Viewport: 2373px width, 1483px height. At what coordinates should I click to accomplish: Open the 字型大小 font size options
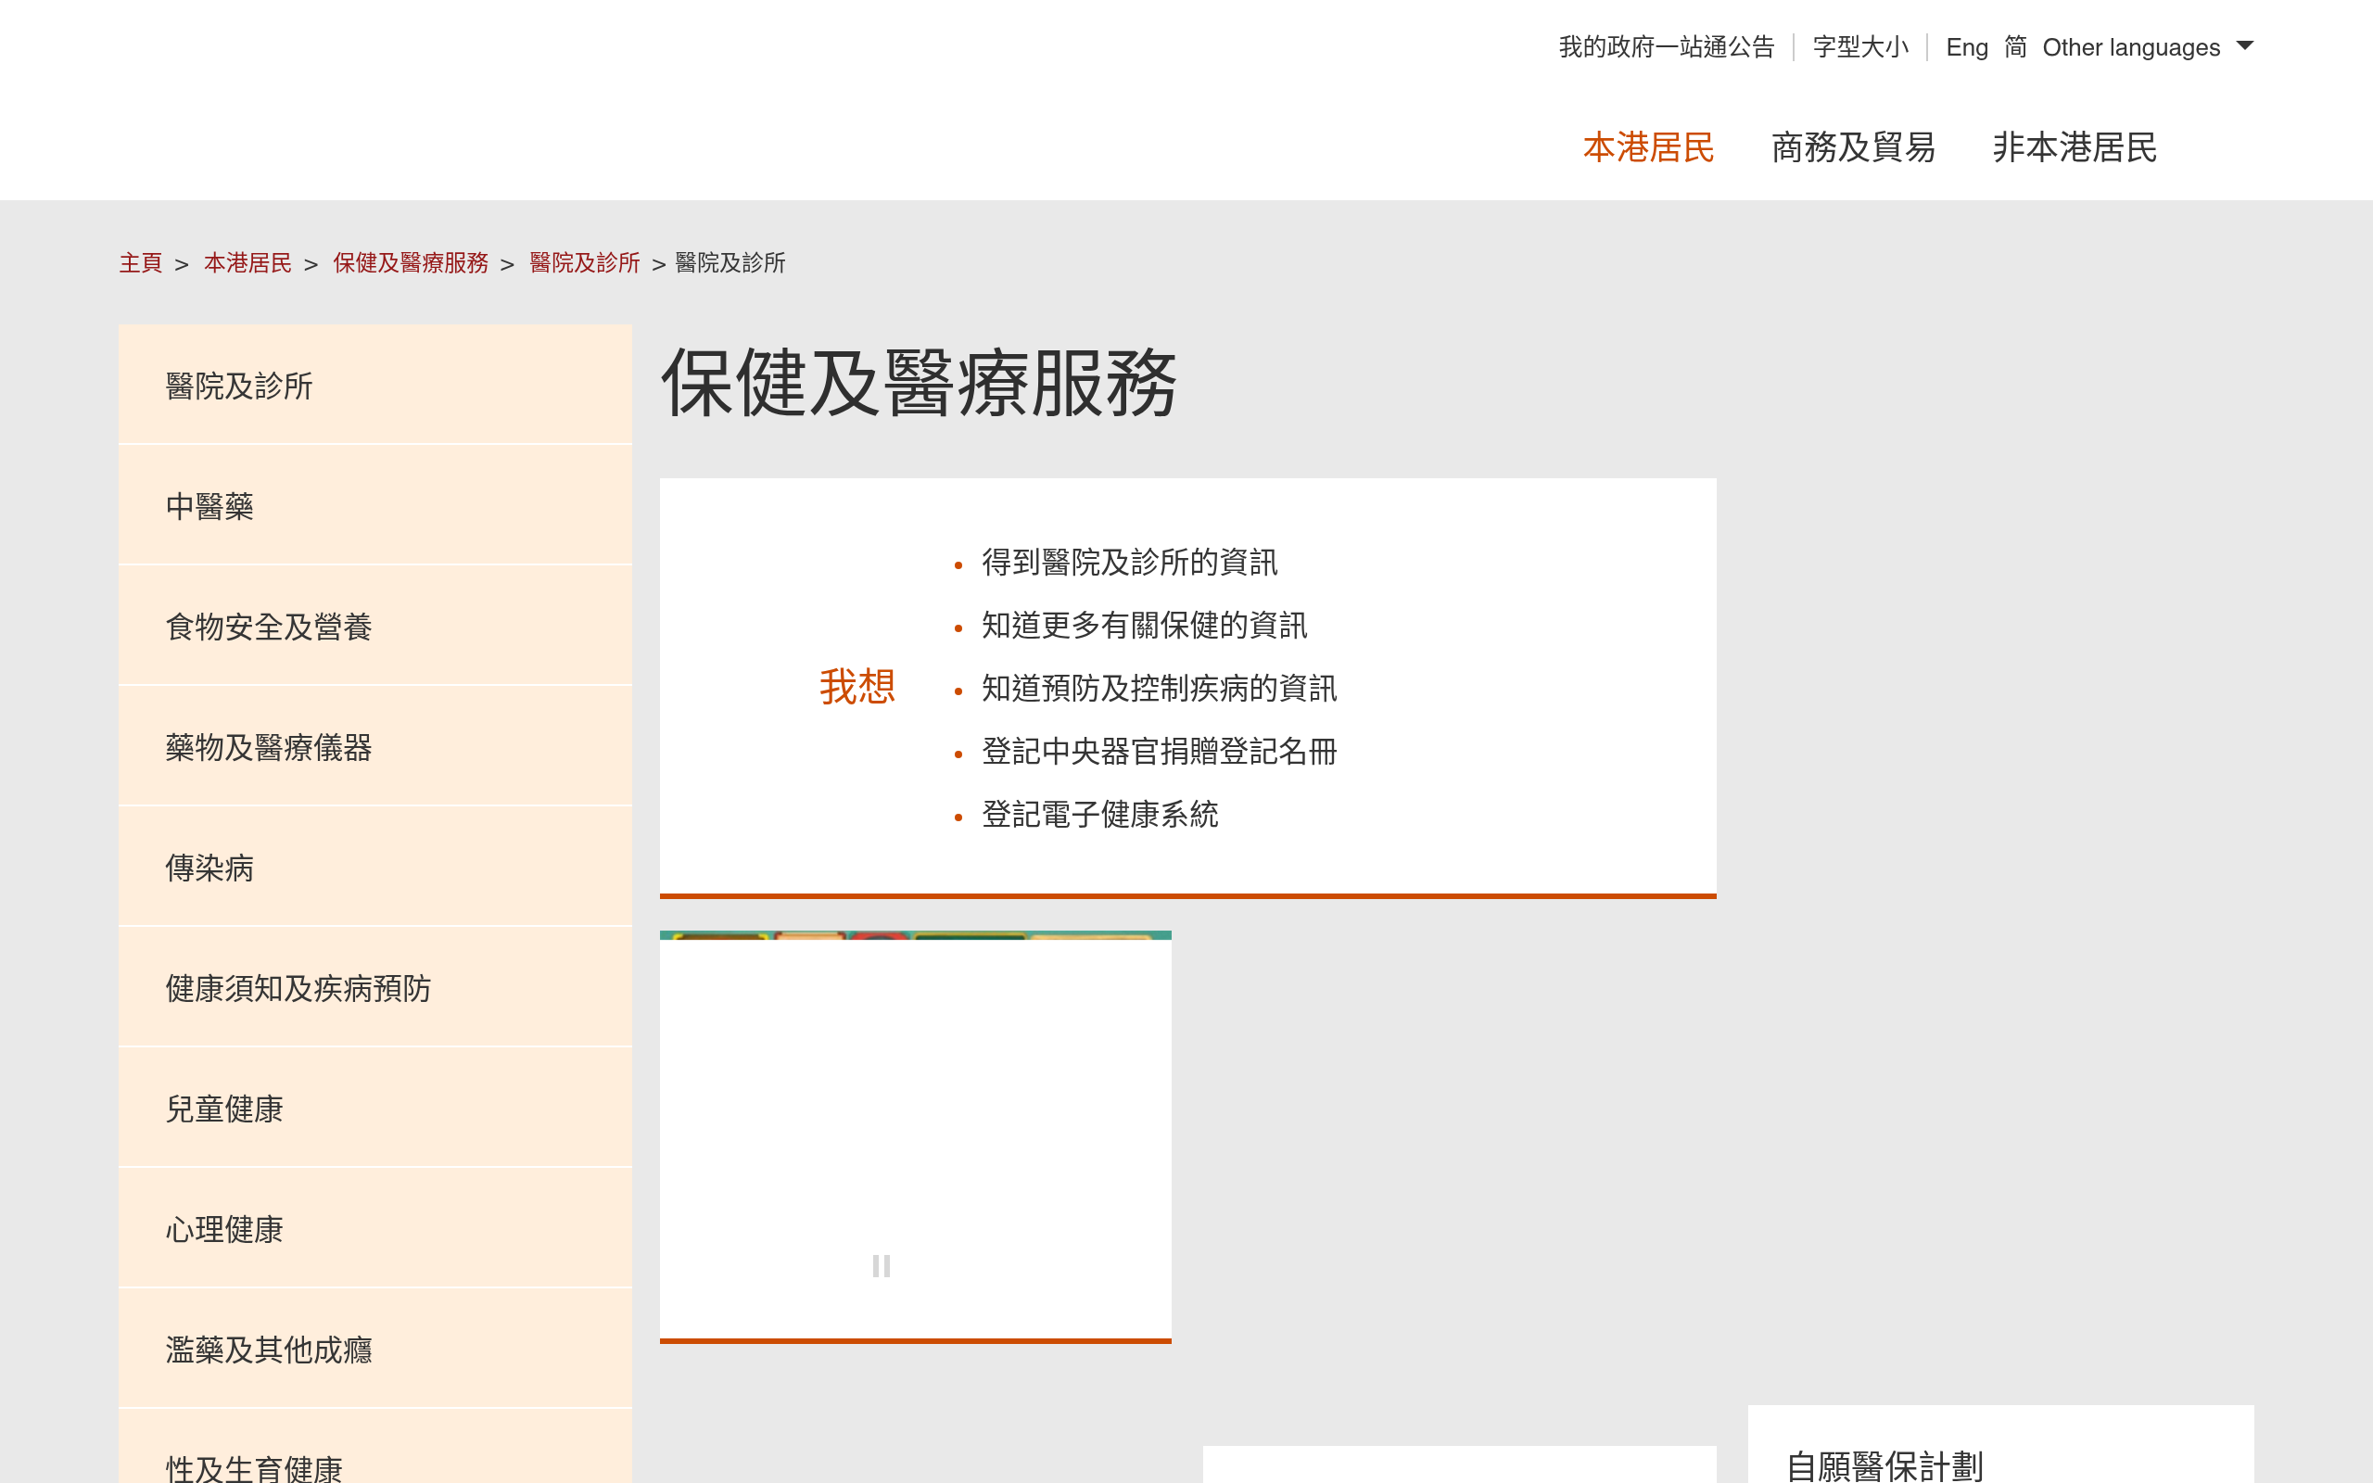pyautogui.click(x=1859, y=46)
